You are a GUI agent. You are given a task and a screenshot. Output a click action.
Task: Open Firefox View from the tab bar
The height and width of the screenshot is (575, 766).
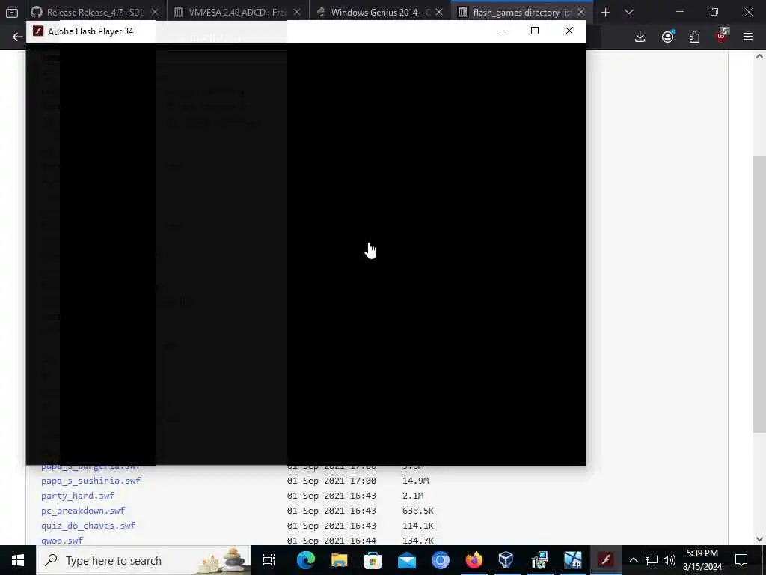[x=12, y=12]
